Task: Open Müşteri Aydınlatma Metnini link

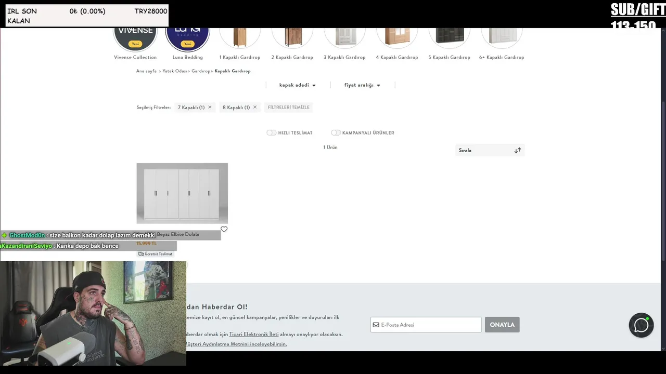Action: (x=236, y=344)
